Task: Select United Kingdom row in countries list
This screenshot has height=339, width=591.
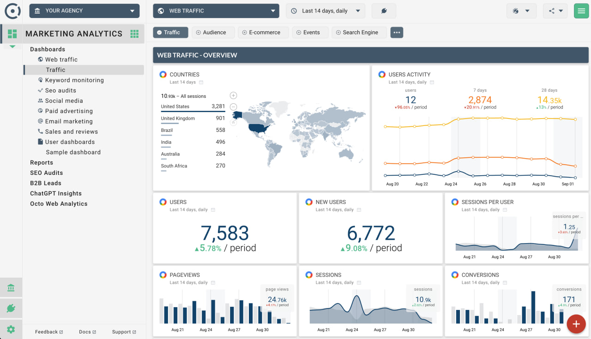Action: pos(193,119)
